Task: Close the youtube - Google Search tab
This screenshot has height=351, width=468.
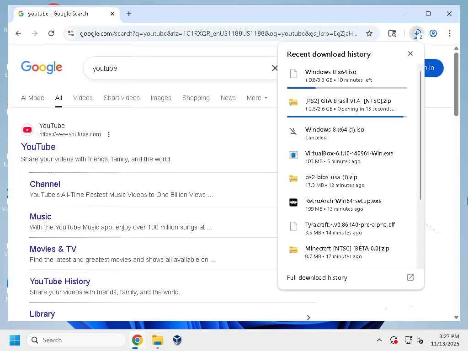Action: click(112, 14)
